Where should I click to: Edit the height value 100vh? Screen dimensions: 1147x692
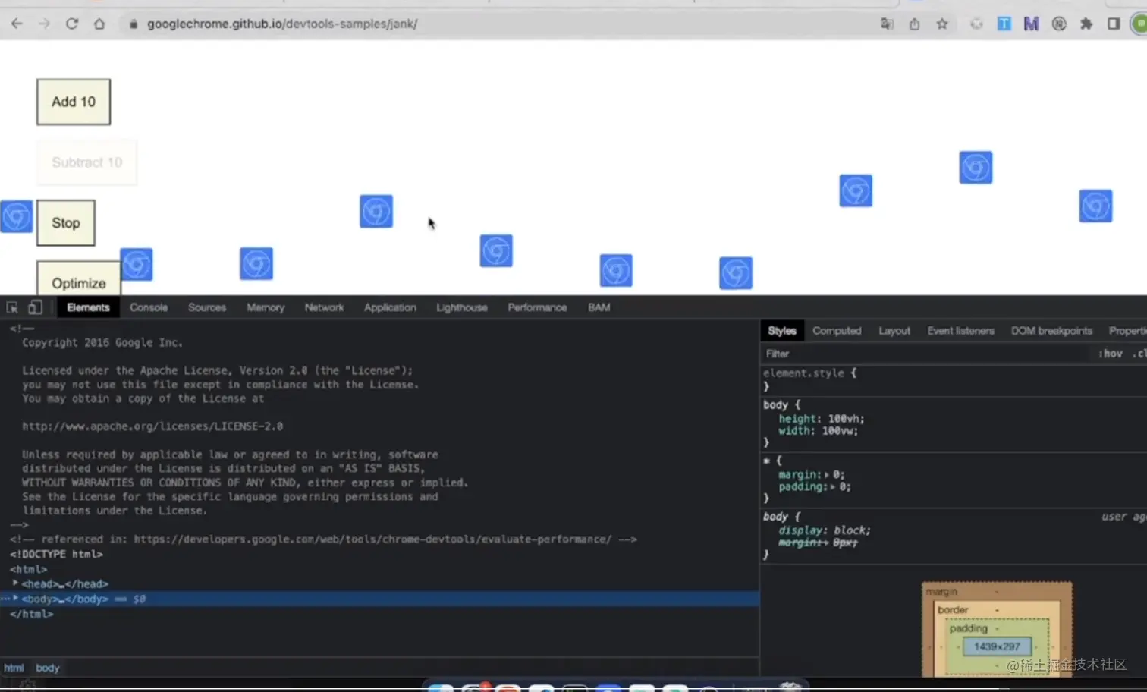(x=845, y=419)
